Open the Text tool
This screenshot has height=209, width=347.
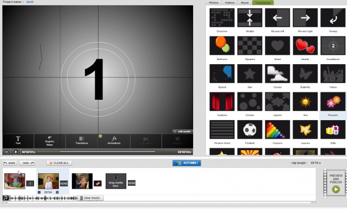click(x=18, y=140)
